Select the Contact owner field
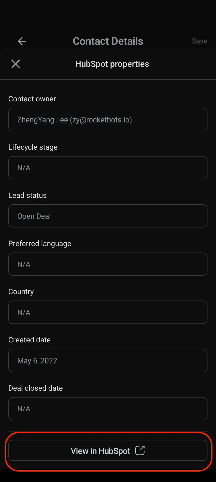This screenshot has height=482, width=216. pyautogui.click(x=108, y=119)
